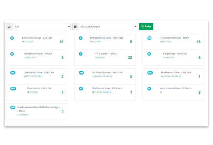Click the NXL badge for Nitrilhandschuhe Größe XL

point(150,73)
